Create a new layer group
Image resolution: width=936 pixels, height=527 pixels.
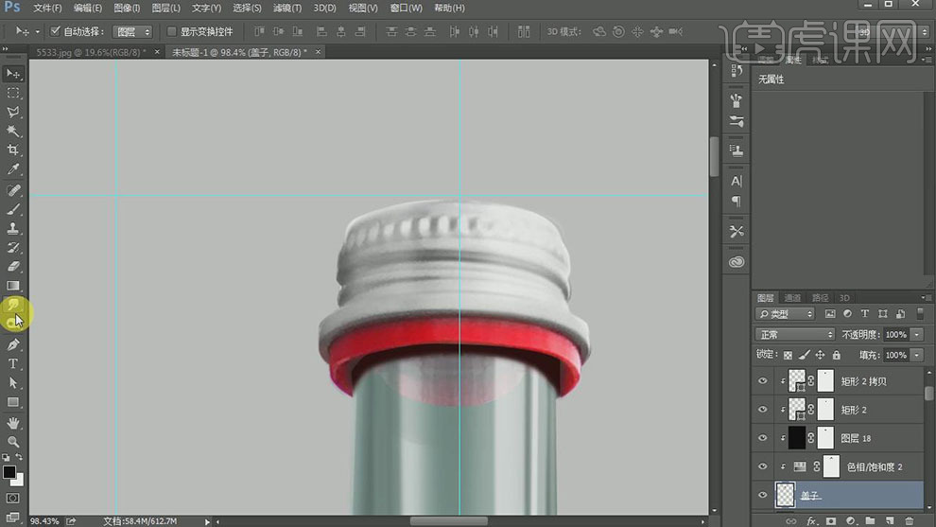(871, 521)
